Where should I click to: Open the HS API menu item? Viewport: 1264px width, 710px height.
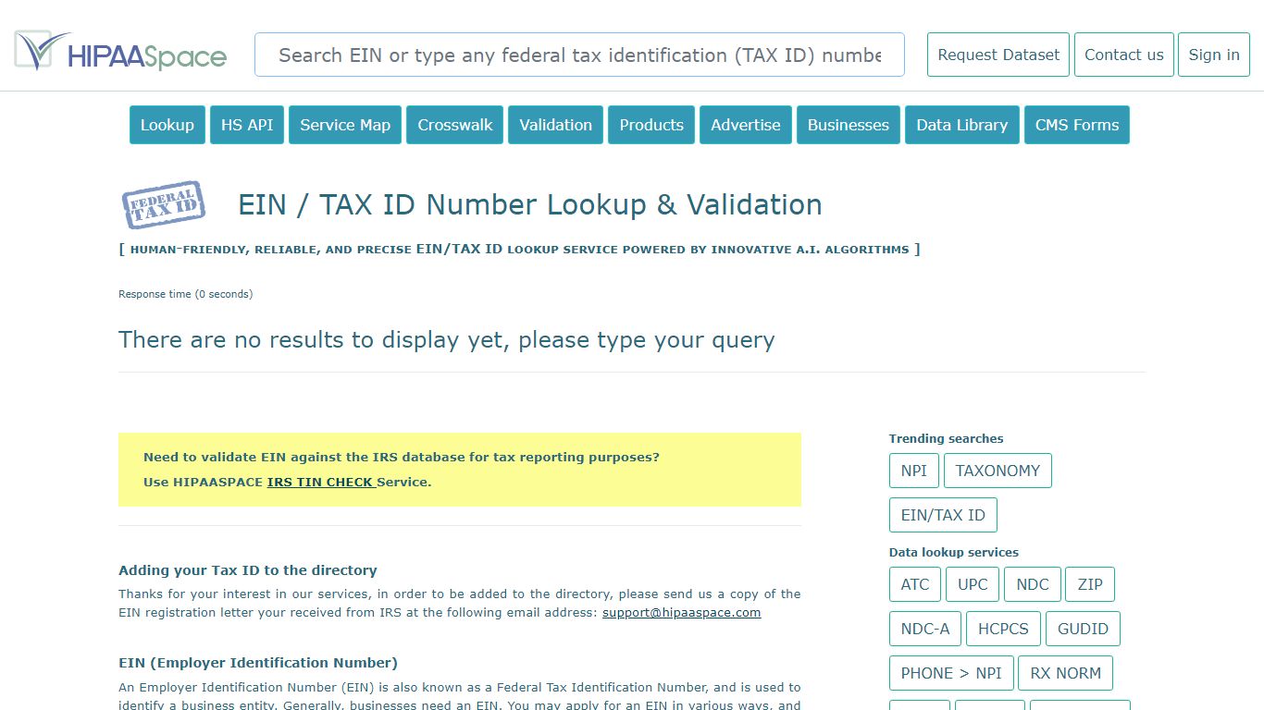pyautogui.click(x=247, y=125)
